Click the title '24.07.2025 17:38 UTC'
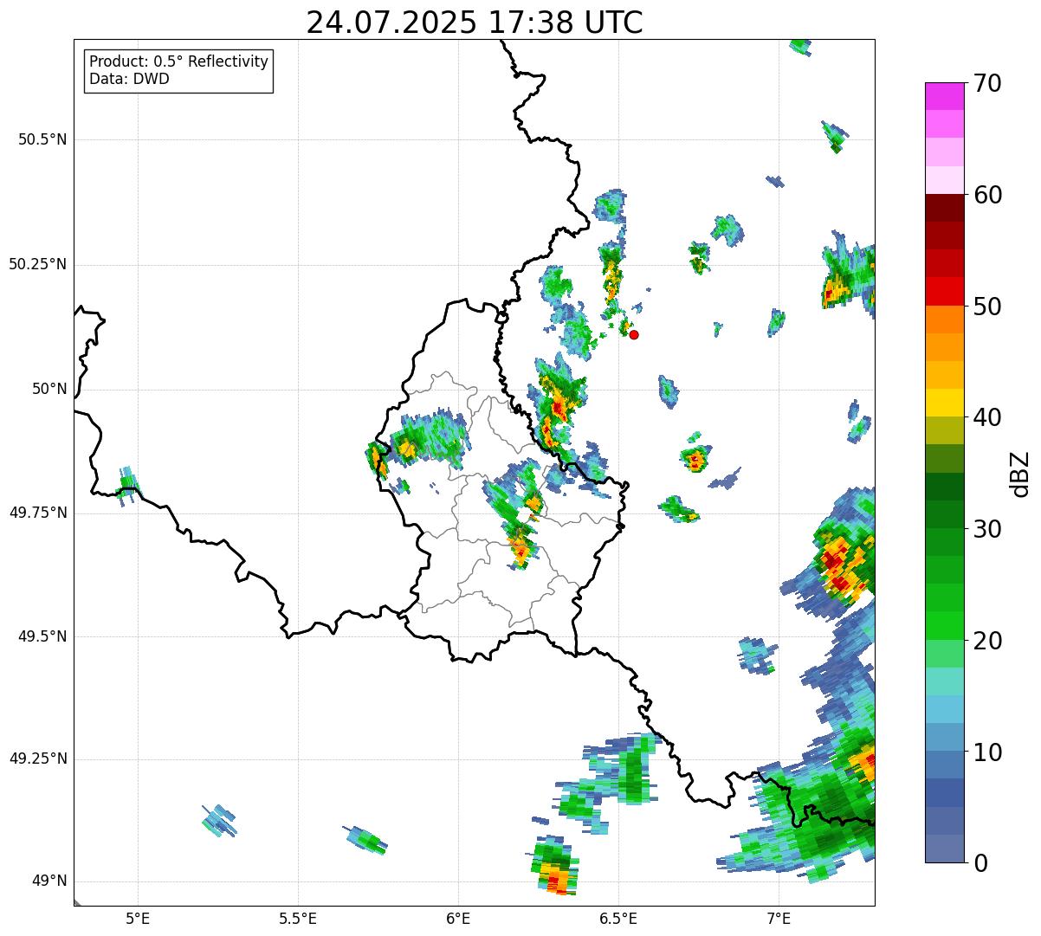1041x936 pixels. point(475,23)
